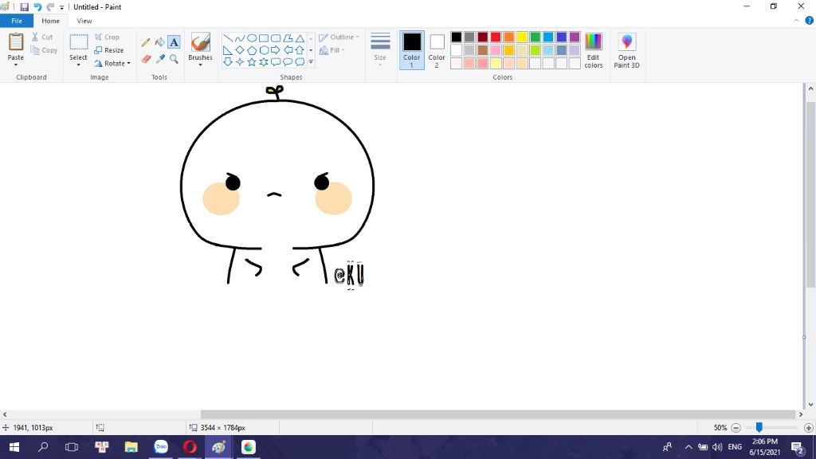The height and width of the screenshot is (459, 816).
Task: Select the Pencil tool
Action: coord(146,42)
